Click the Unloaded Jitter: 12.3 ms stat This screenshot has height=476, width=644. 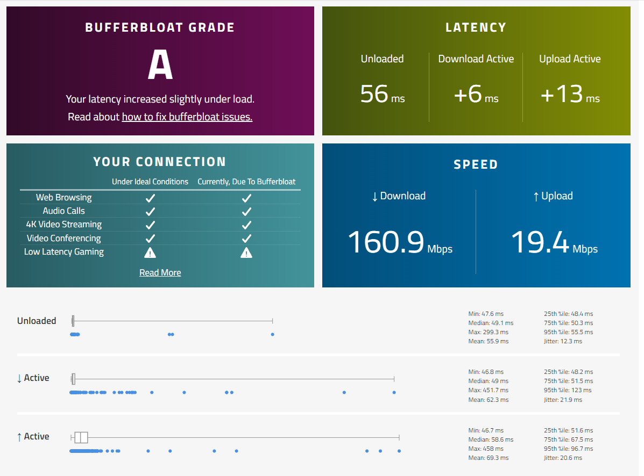click(563, 341)
